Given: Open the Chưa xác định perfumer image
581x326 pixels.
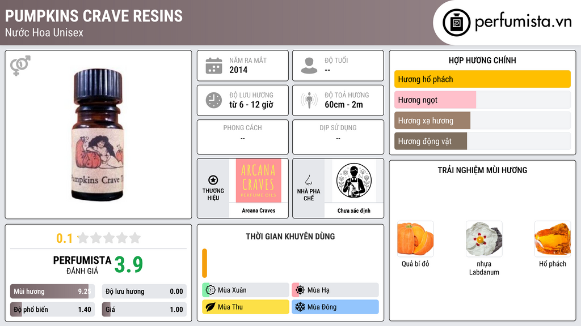Looking at the screenshot, I should (354, 181).
